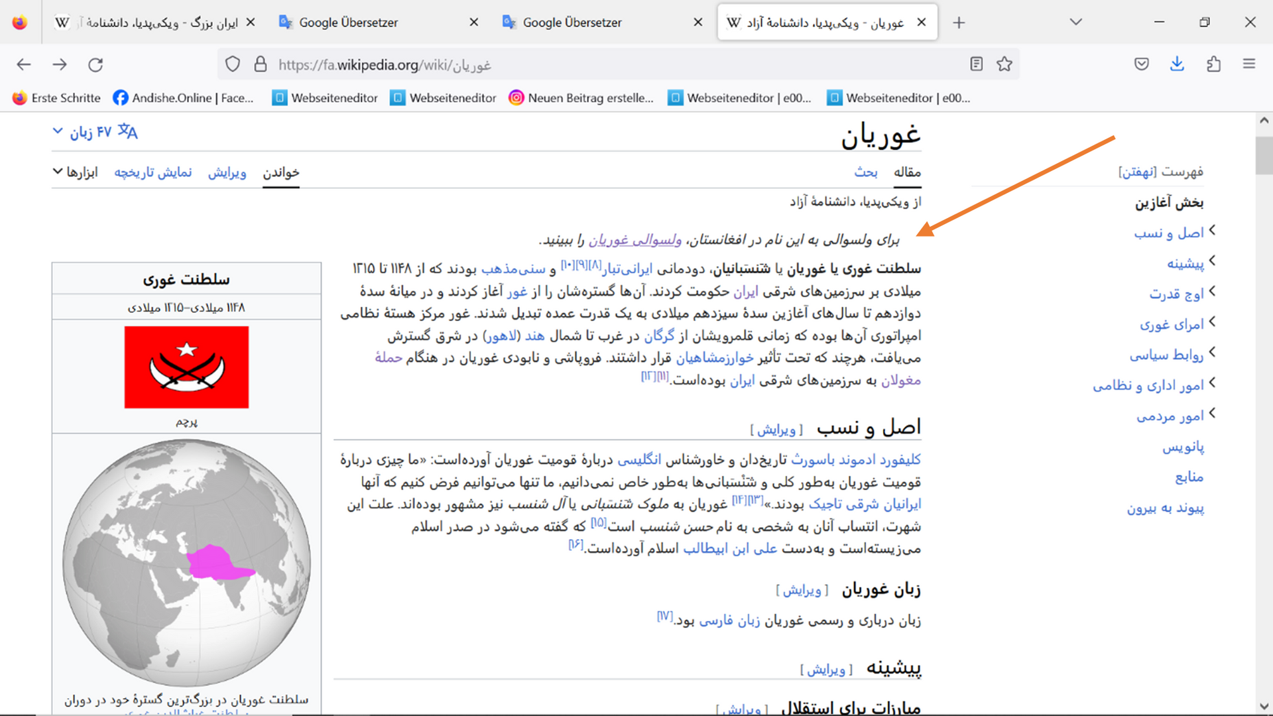Open the extensions puzzle piece icon
Screen dimensions: 1273x716
(x=1213, y=64)
